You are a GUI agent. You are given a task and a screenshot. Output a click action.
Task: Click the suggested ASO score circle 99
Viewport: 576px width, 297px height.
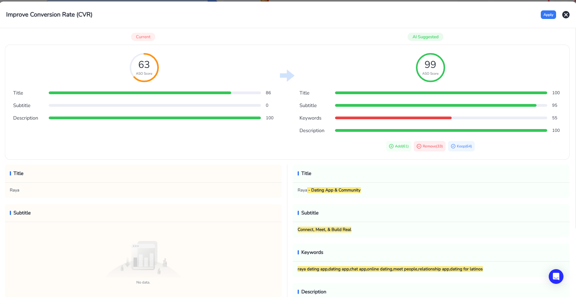430,68
